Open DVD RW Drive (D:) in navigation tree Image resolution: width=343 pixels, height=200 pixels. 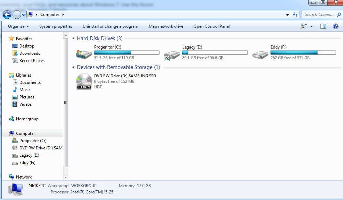coord(41,148)
